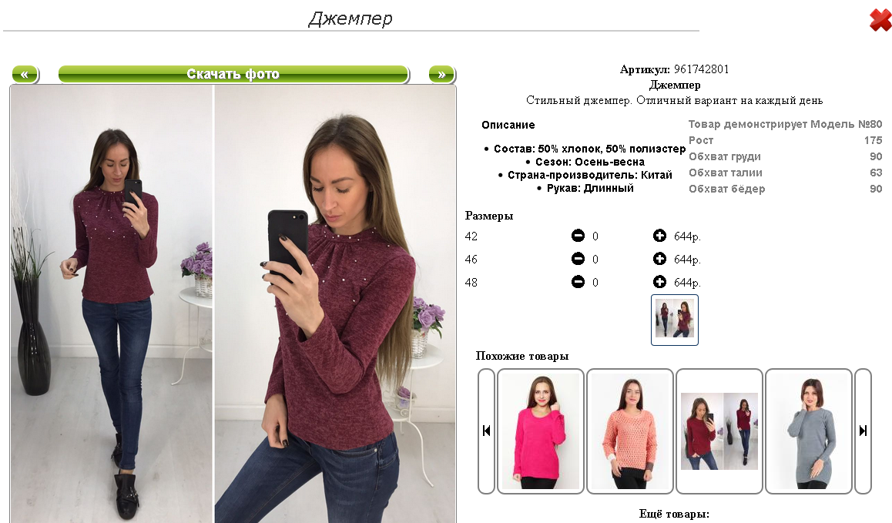
Task: Select the small photo thumbnail under sizes
Action: pos(675,320)
